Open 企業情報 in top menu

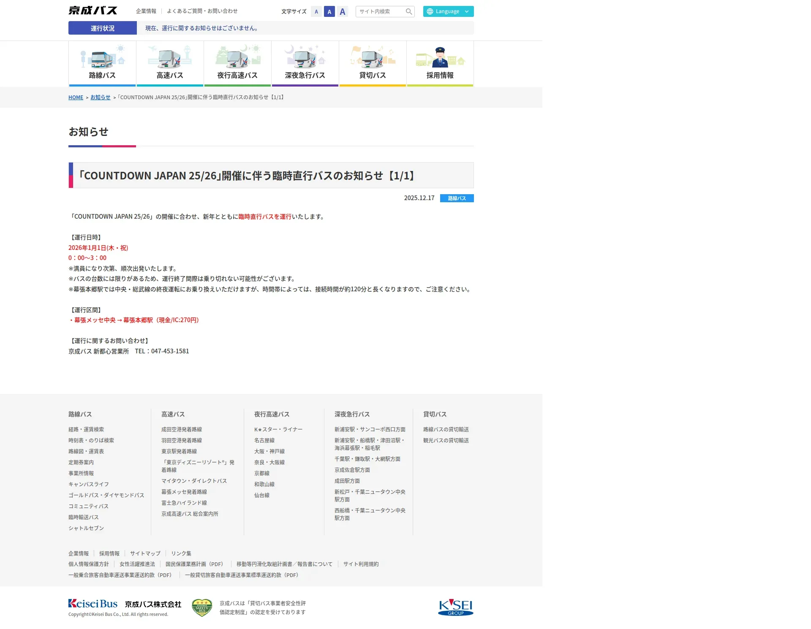pyautogui.click(x=146, y=11)
